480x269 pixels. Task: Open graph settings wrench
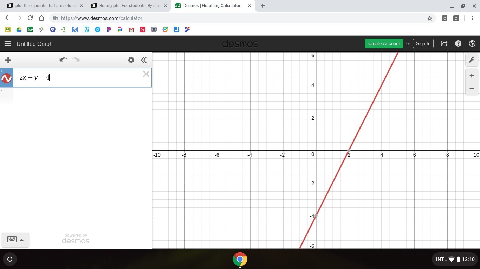[472, 60]
